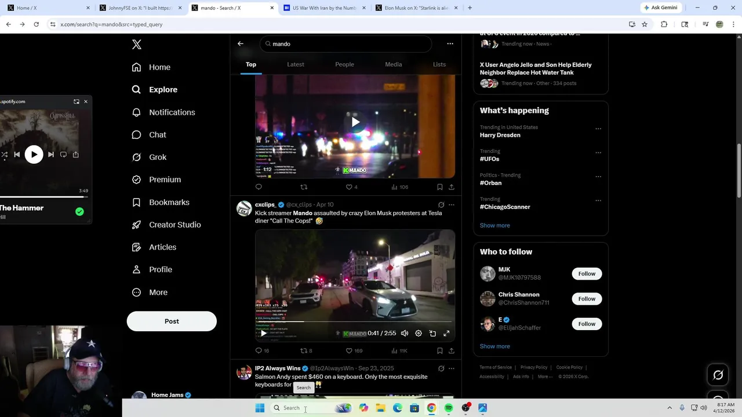This screenshot has width=742, height=417.
Task: Go back with the search back arrow
Action: click(x=241, y=43)
